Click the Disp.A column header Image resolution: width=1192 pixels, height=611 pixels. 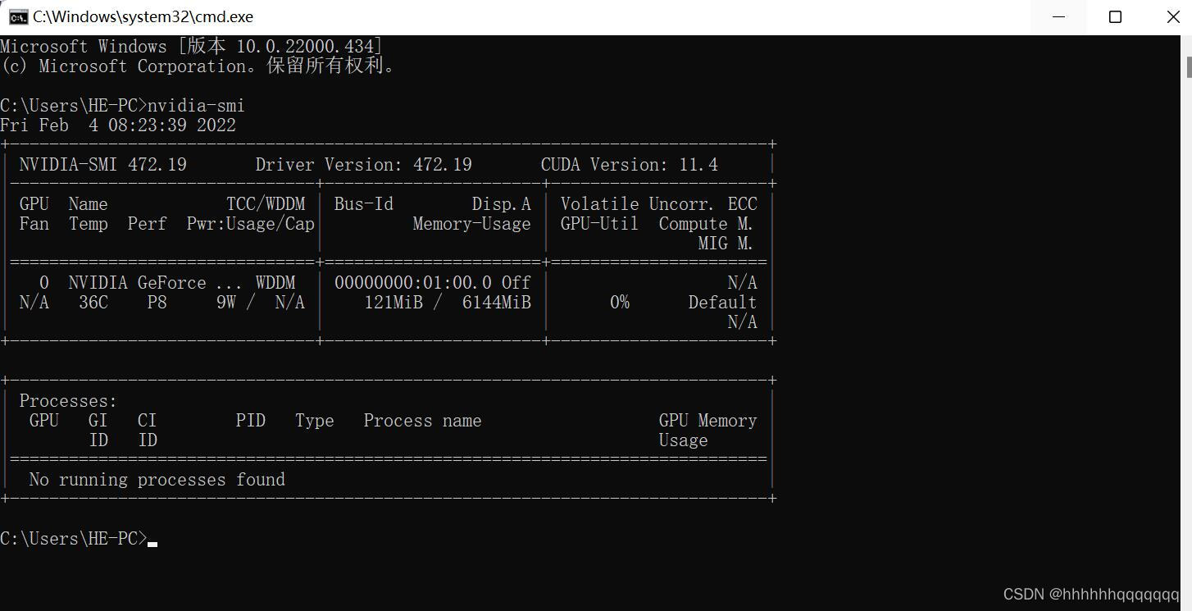(x=502, y=204)
